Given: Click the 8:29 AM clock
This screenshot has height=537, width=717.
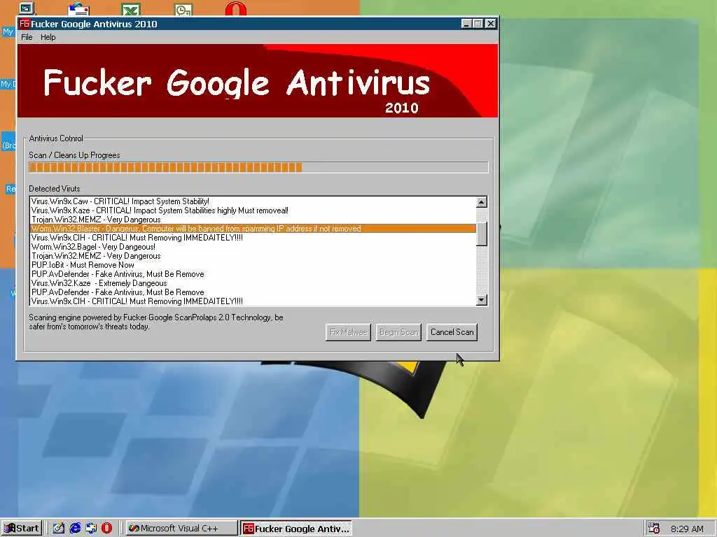Looking at the screenshot, I should pos(687,529).
